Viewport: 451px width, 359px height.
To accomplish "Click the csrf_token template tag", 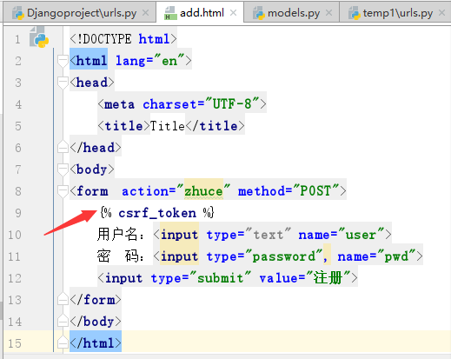I will tap(157, 213).
